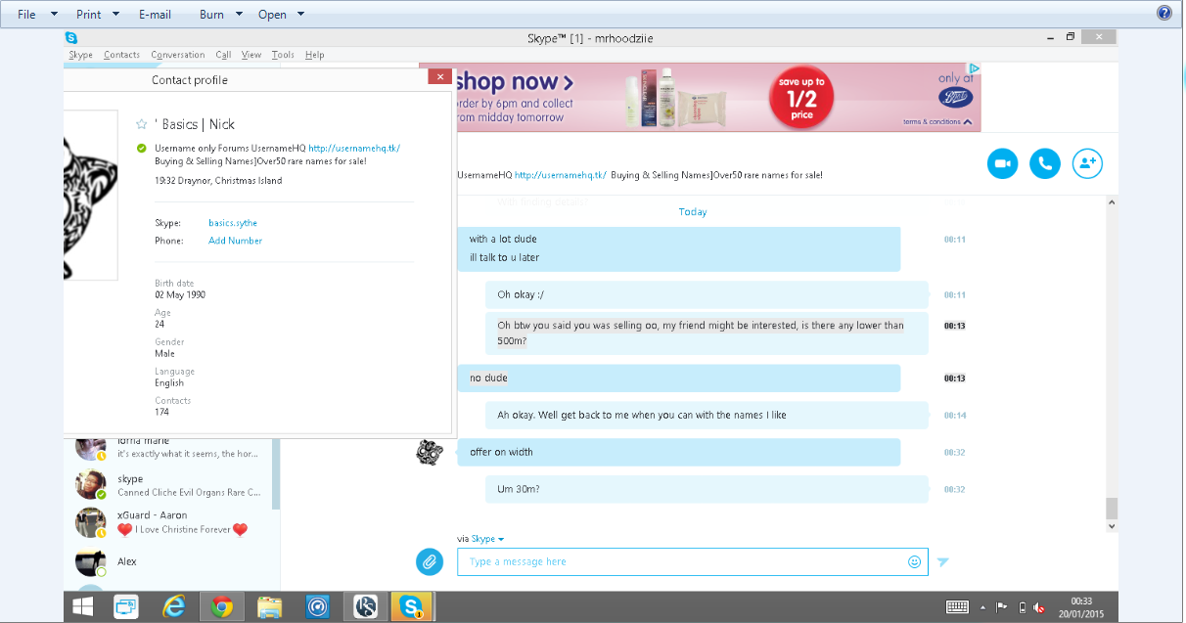Click the 'Oh okay :/' message
The width and height of the screenshot is (1186, 623).
point(707,294)
